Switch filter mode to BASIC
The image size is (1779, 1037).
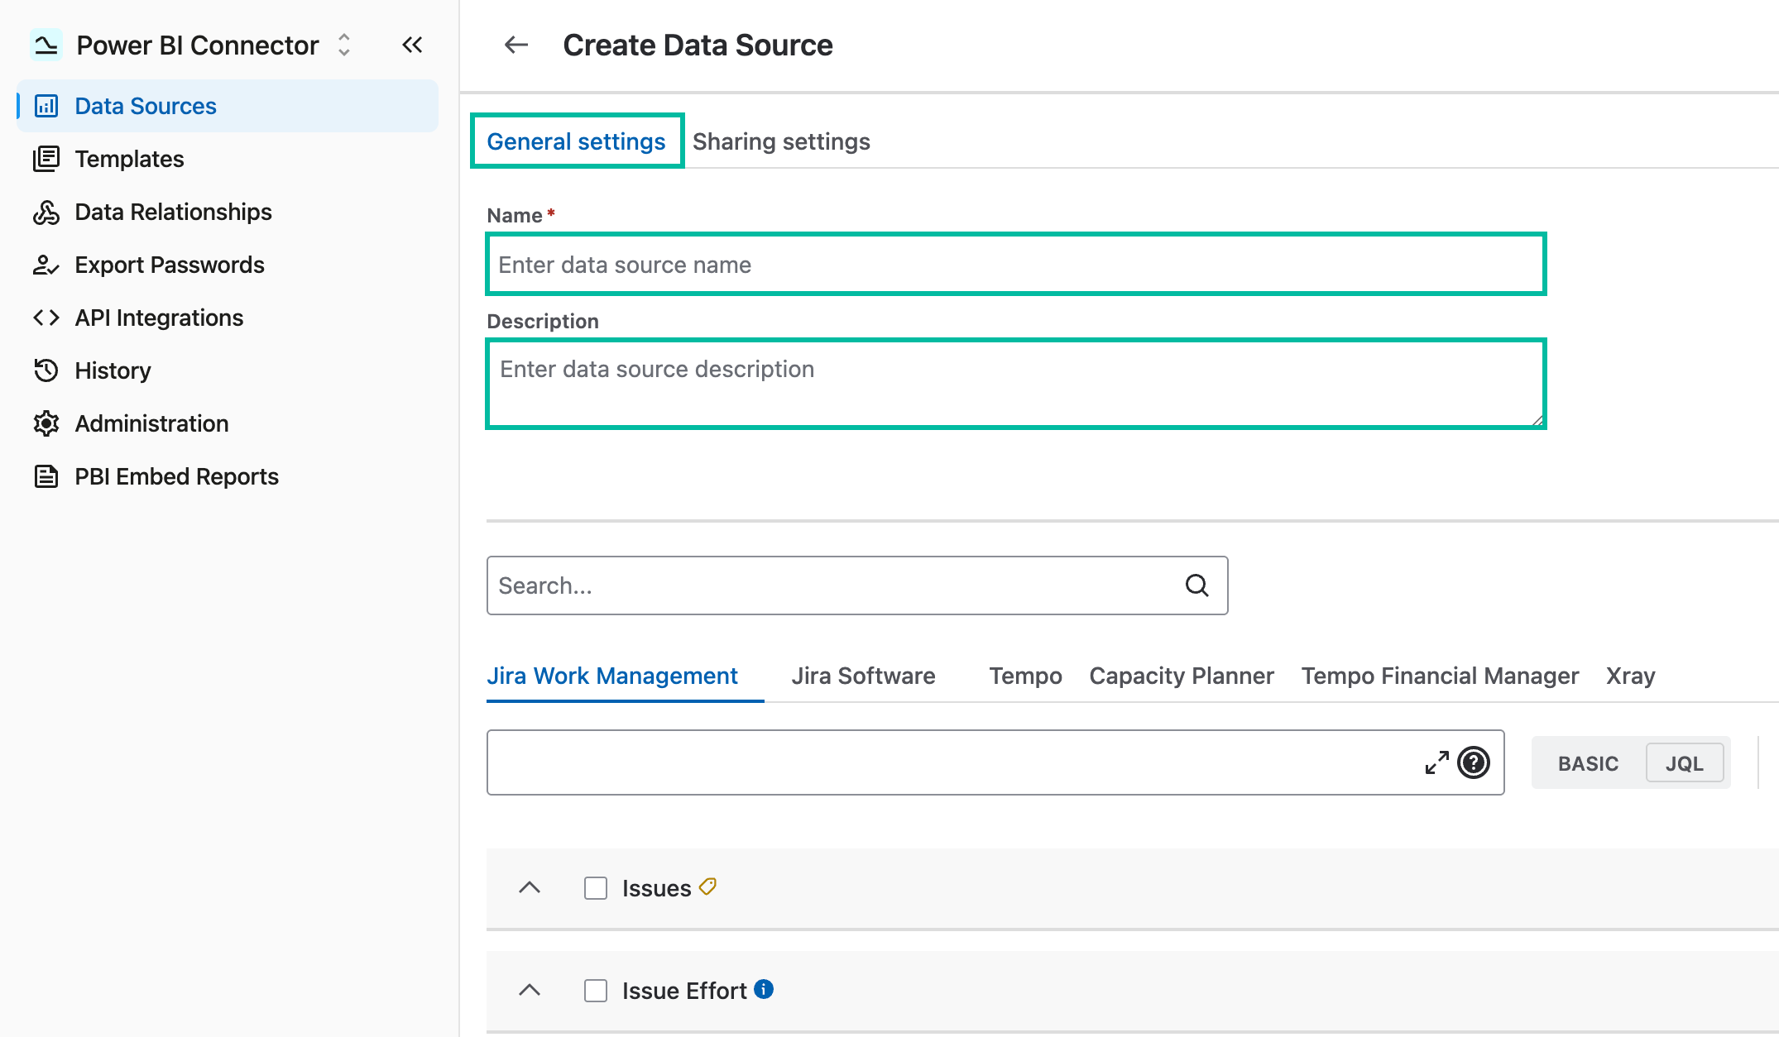[x=1588, y=763]
